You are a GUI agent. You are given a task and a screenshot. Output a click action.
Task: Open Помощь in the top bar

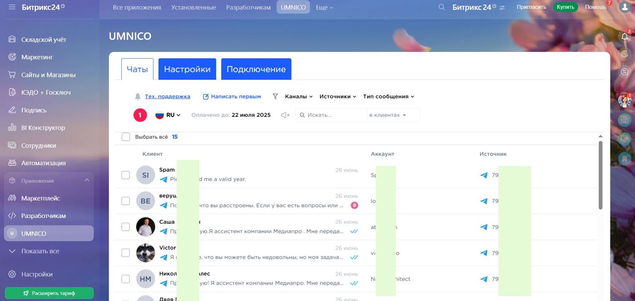click(x=596, y=7)
